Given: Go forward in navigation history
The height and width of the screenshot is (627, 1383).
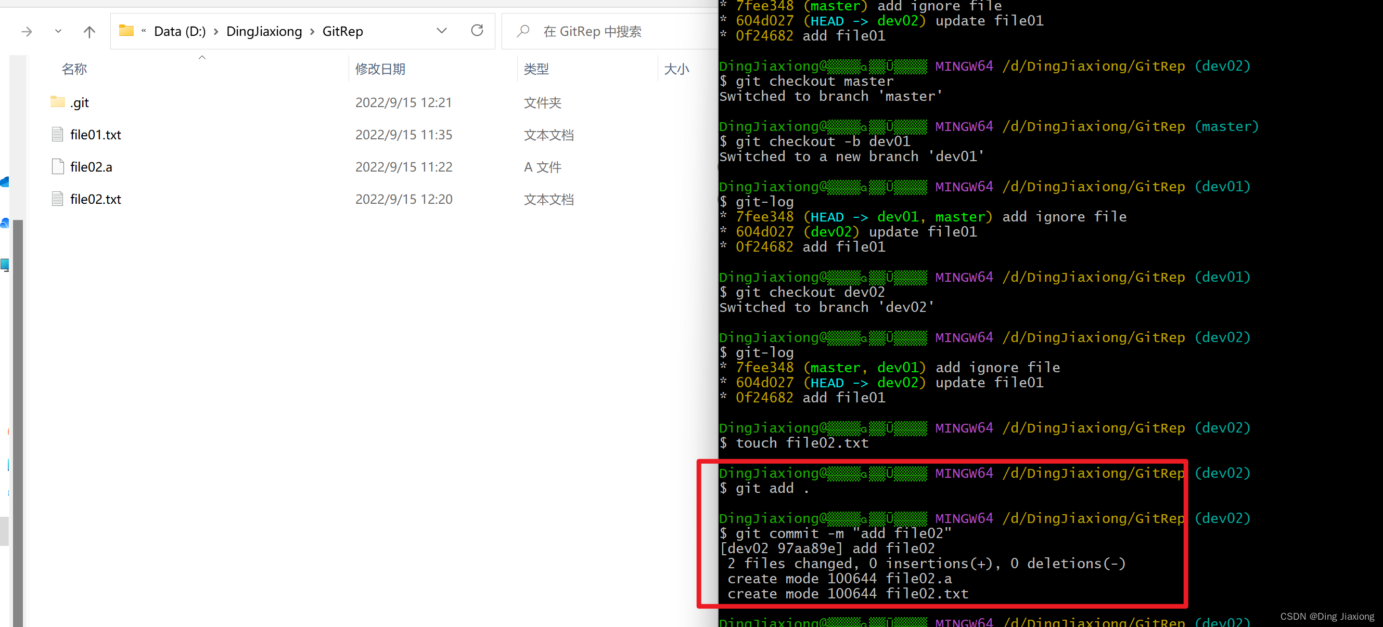Looking at the screenshot, I should [x=26, y=31].
